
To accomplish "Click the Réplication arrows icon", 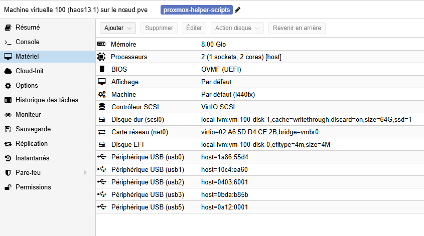I will [8, 144].
